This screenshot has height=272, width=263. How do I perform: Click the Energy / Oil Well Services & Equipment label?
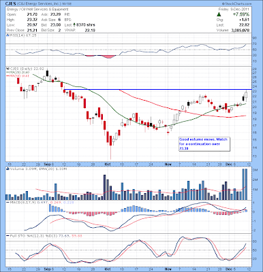coord(37,10)
